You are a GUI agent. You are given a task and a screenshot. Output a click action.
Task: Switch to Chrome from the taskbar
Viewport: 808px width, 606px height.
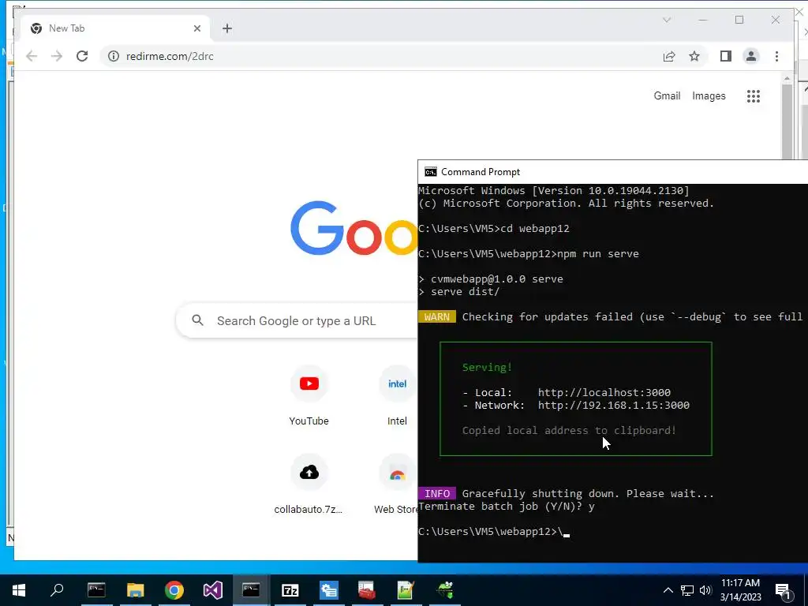pyautogui.click(x=174, y=590)
